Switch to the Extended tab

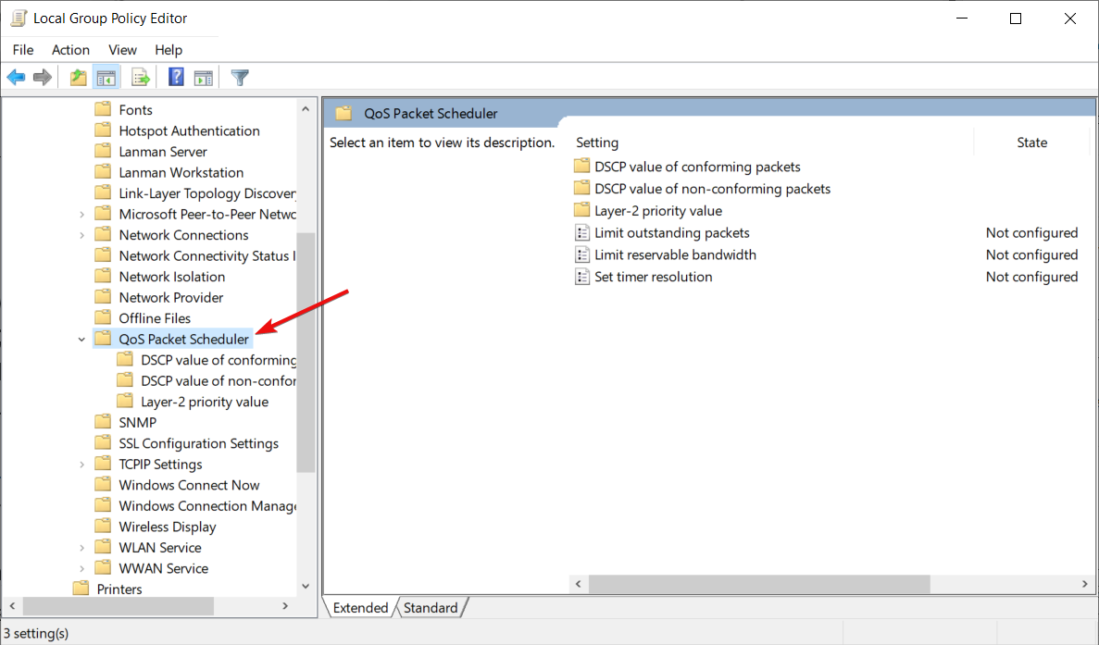pos(360,607)
